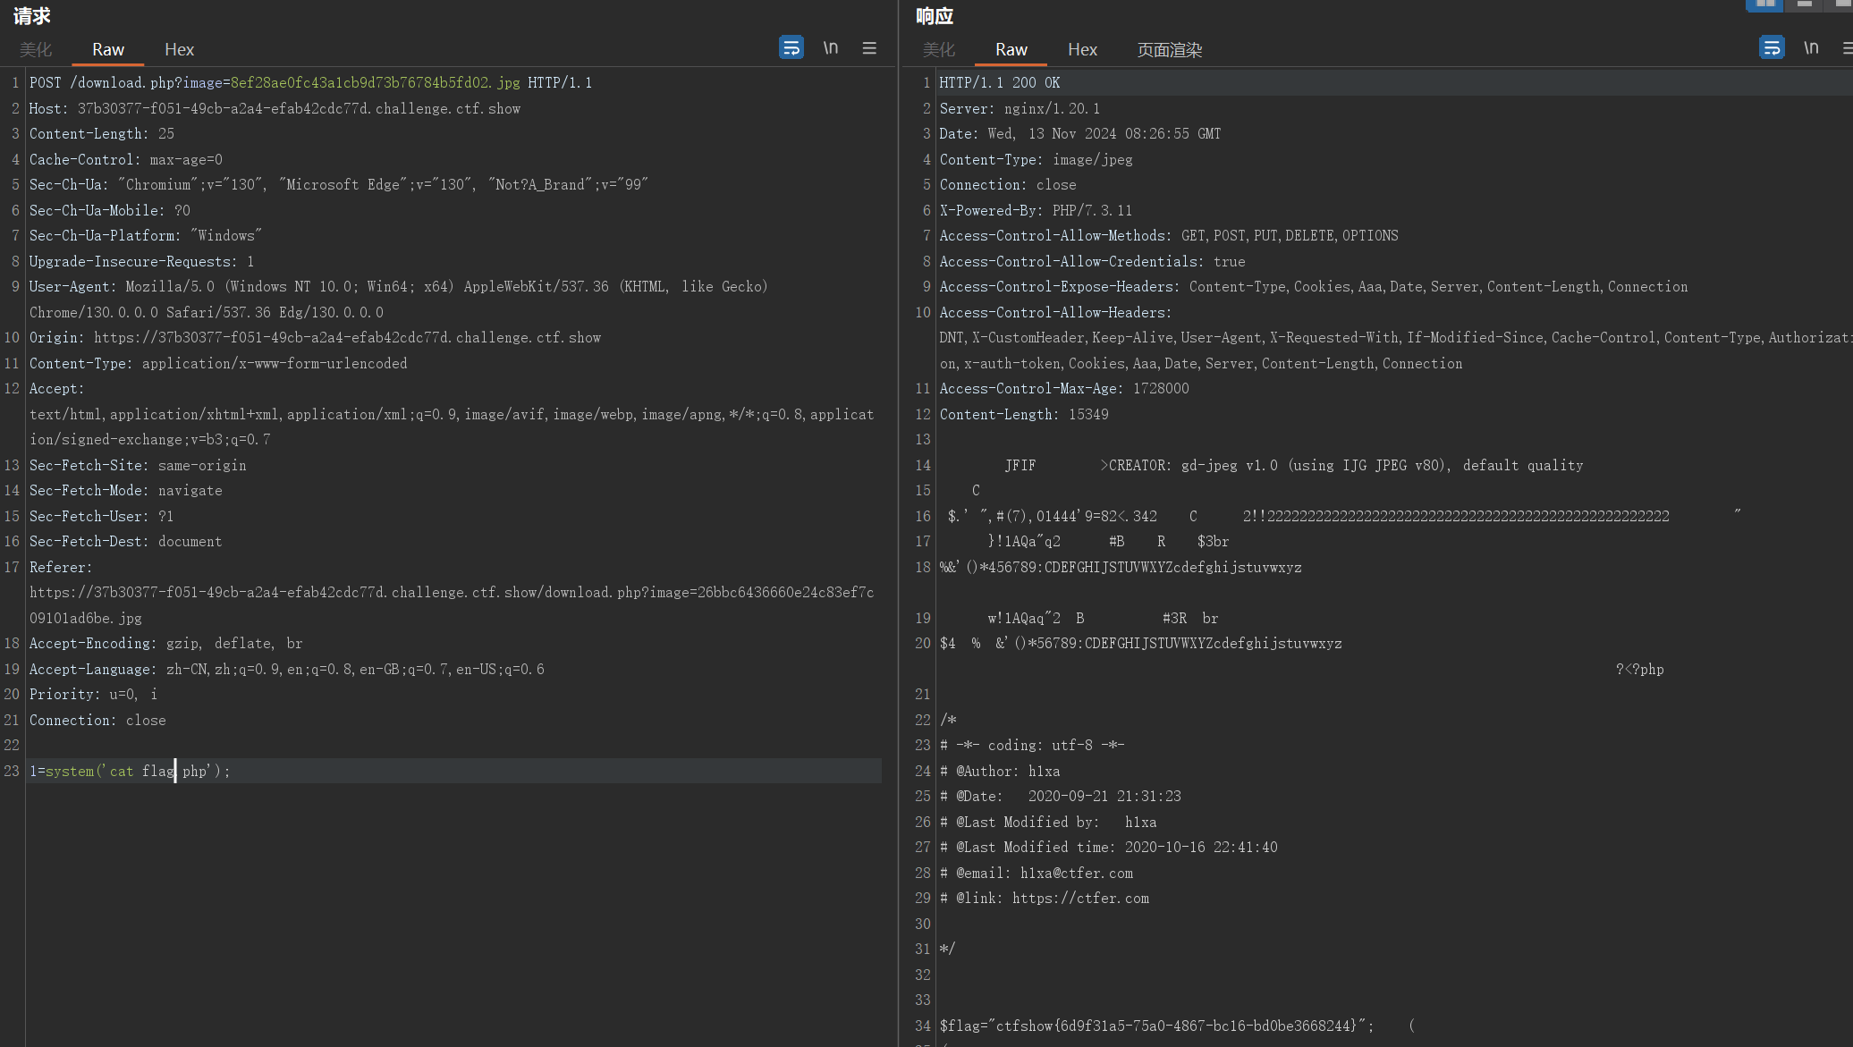The height and width of the screenshot is (1047, 1853).
Task: Open the request pane hamburger options menu
Action: tap(869, 48)
